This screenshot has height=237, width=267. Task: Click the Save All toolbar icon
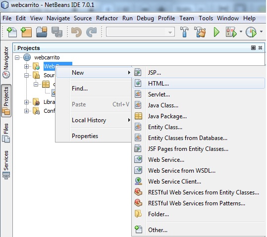(57, 32)
